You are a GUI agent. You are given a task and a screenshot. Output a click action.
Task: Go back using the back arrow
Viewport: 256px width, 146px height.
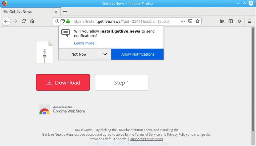6,21
